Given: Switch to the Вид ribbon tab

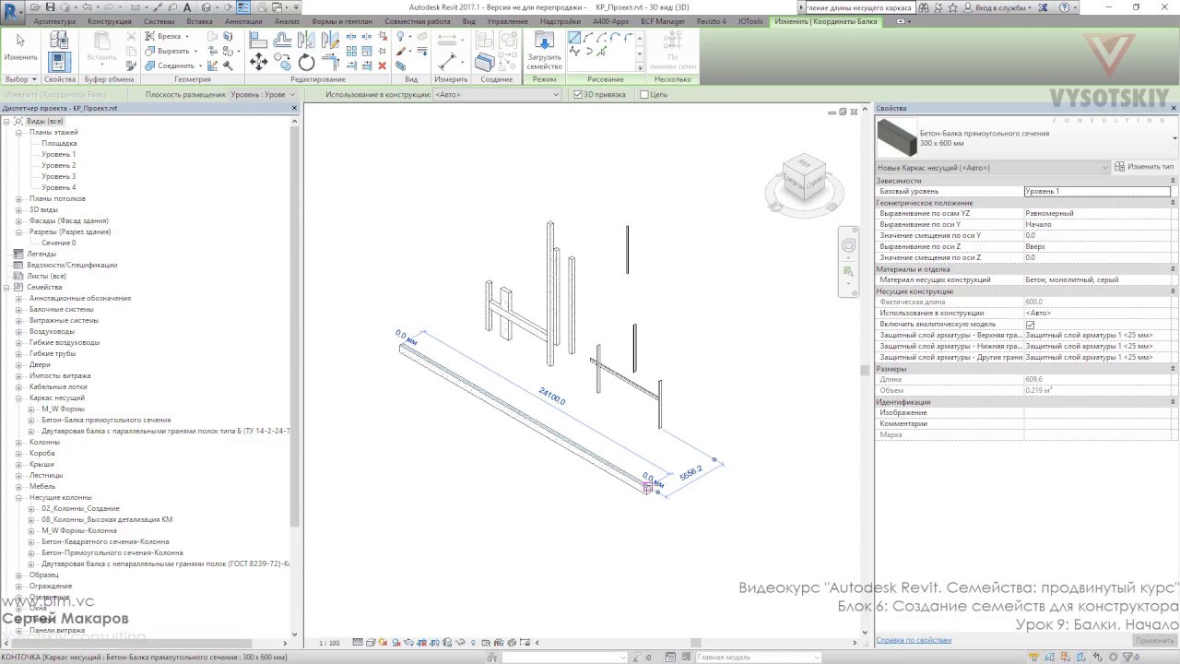Looking at the screenshot, I should point(469,21).
